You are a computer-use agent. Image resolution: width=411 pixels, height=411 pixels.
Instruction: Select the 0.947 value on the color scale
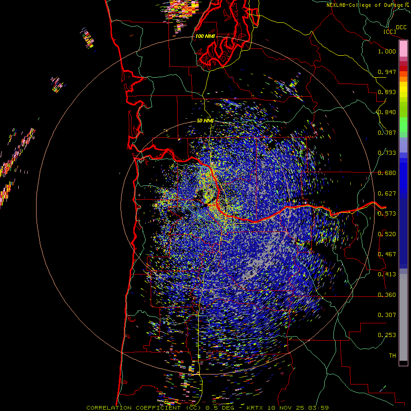click(387, 72)
